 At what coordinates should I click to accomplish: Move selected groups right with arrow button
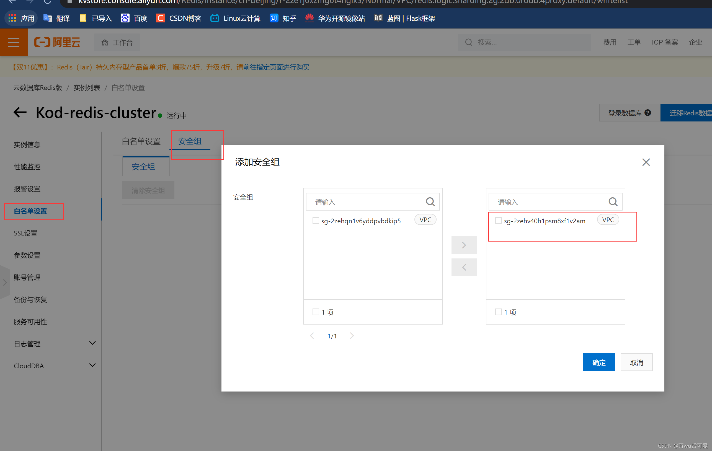(464, 245)
